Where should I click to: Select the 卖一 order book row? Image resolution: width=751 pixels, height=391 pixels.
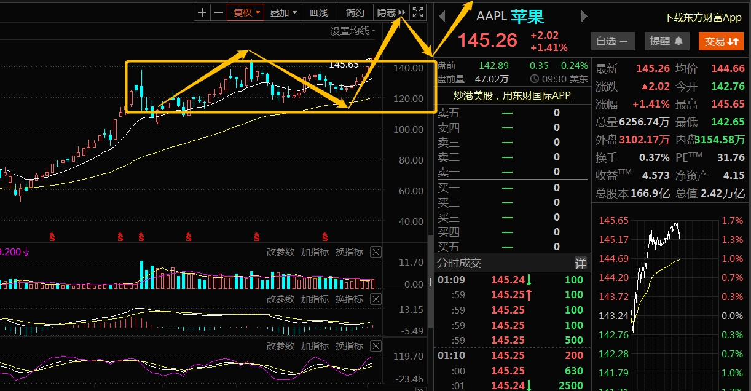point(513,172)
